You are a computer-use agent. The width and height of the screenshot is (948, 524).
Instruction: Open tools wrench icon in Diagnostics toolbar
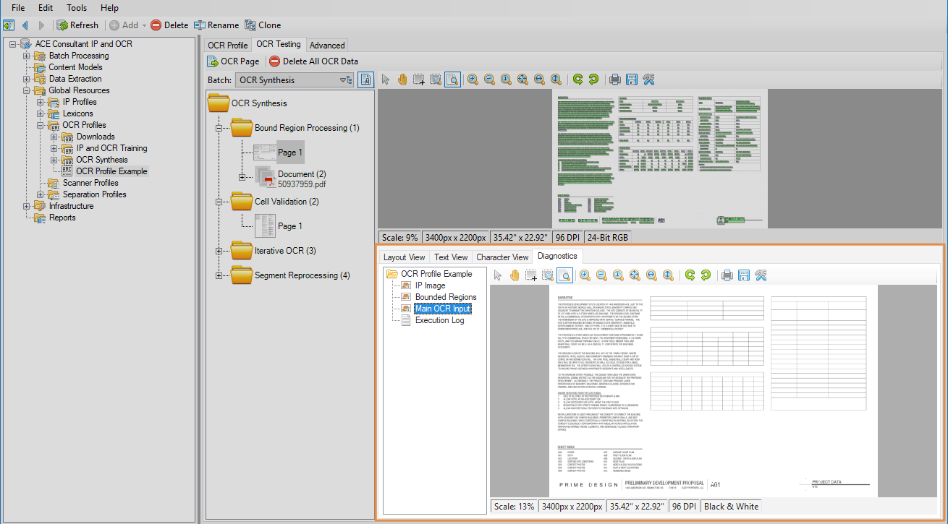pyautogui.click(x=761, y=275)
